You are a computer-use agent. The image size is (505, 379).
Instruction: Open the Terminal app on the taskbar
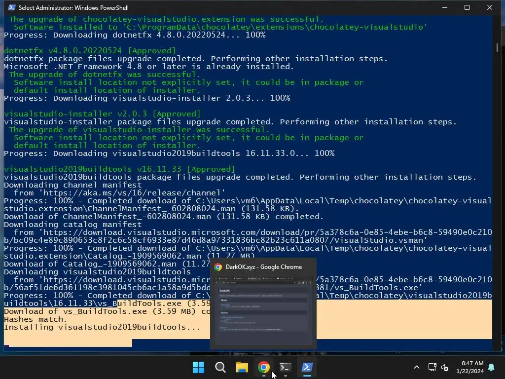286,367
